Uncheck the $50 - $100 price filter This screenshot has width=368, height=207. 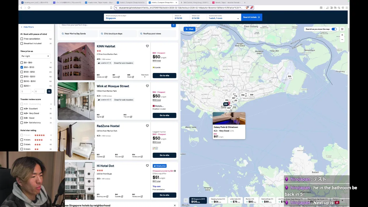tap(22, 67)
